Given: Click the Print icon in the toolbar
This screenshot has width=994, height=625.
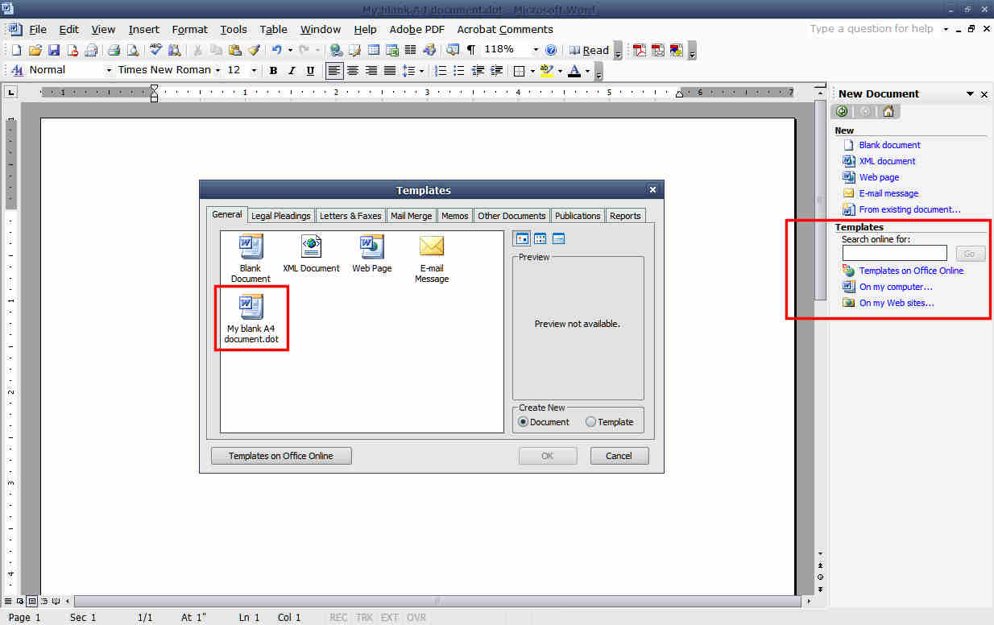Looking at the screenshot, I should coord(114,50).
